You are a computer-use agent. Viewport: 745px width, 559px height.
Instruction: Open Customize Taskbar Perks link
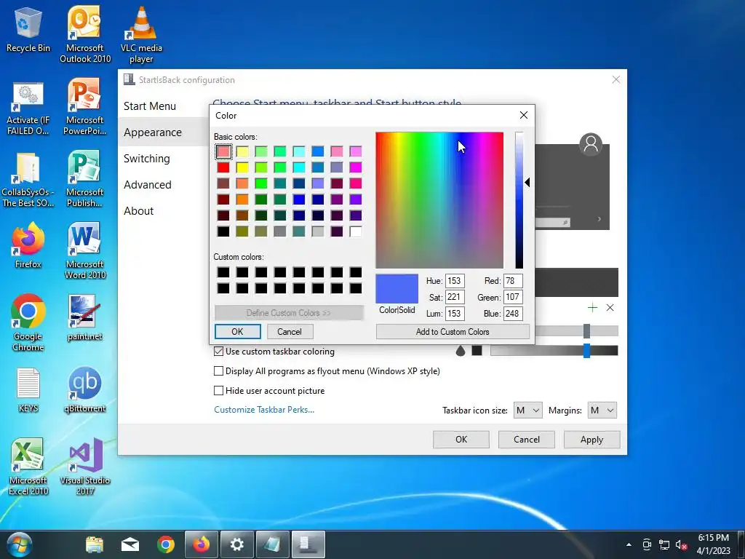click(264, 410)
